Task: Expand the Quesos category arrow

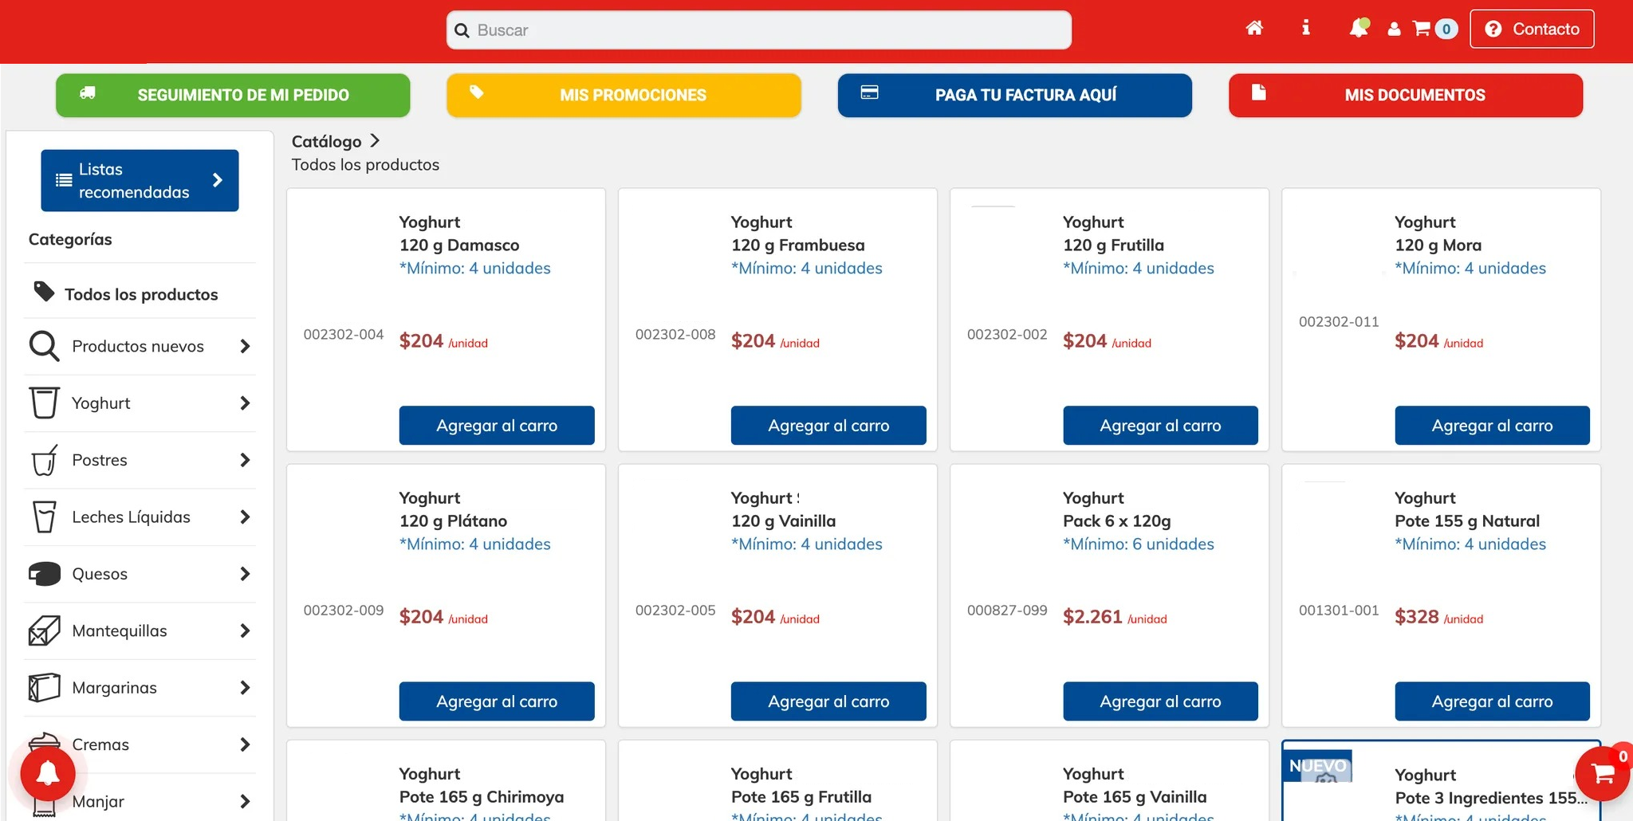Action: [x=245, y=574]
